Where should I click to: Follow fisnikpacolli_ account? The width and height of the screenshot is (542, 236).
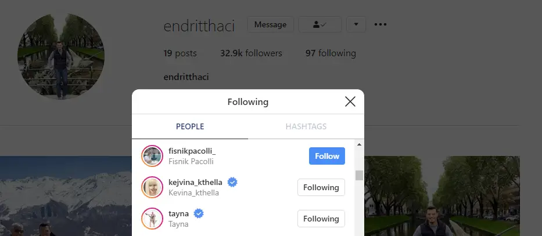pyautogui.click(x=327, y=156)
